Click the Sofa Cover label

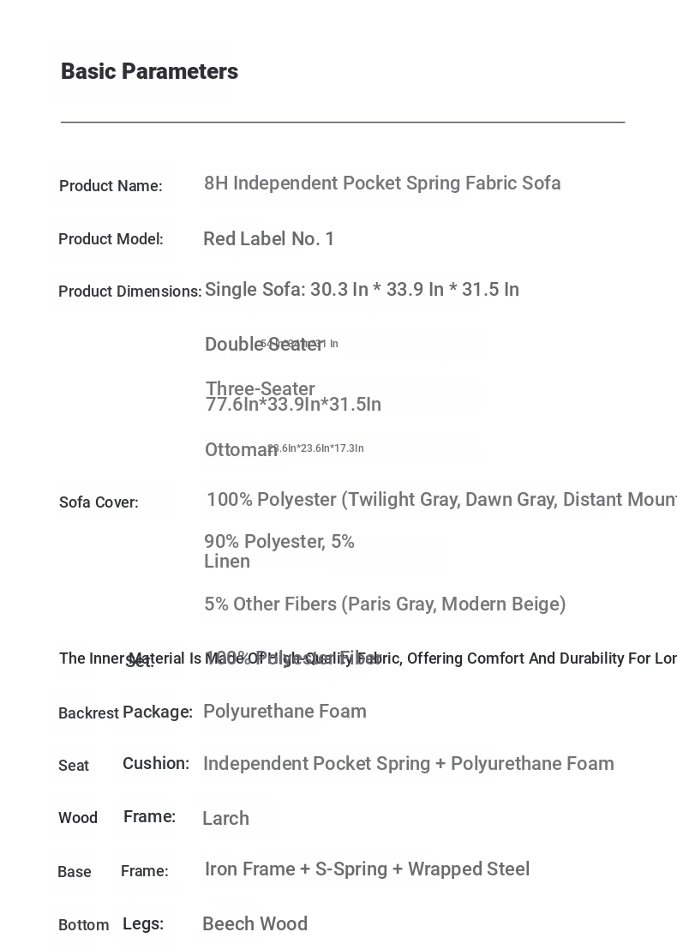click(x=99, y=502)
